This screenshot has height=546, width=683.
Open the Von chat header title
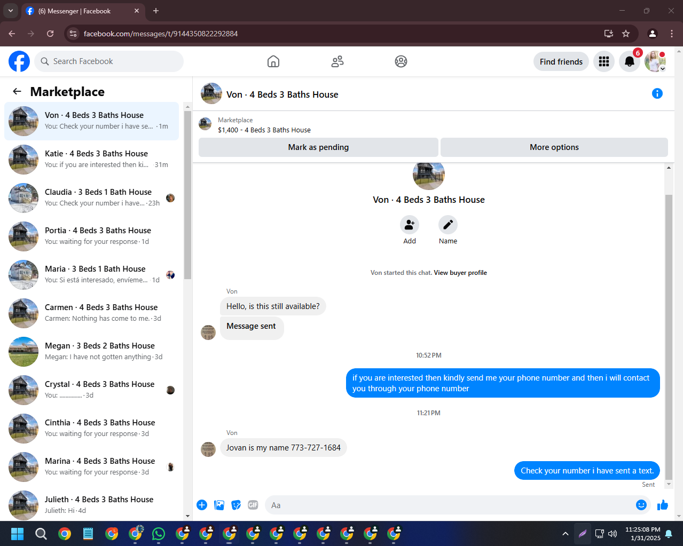click(x=282, y=94)
